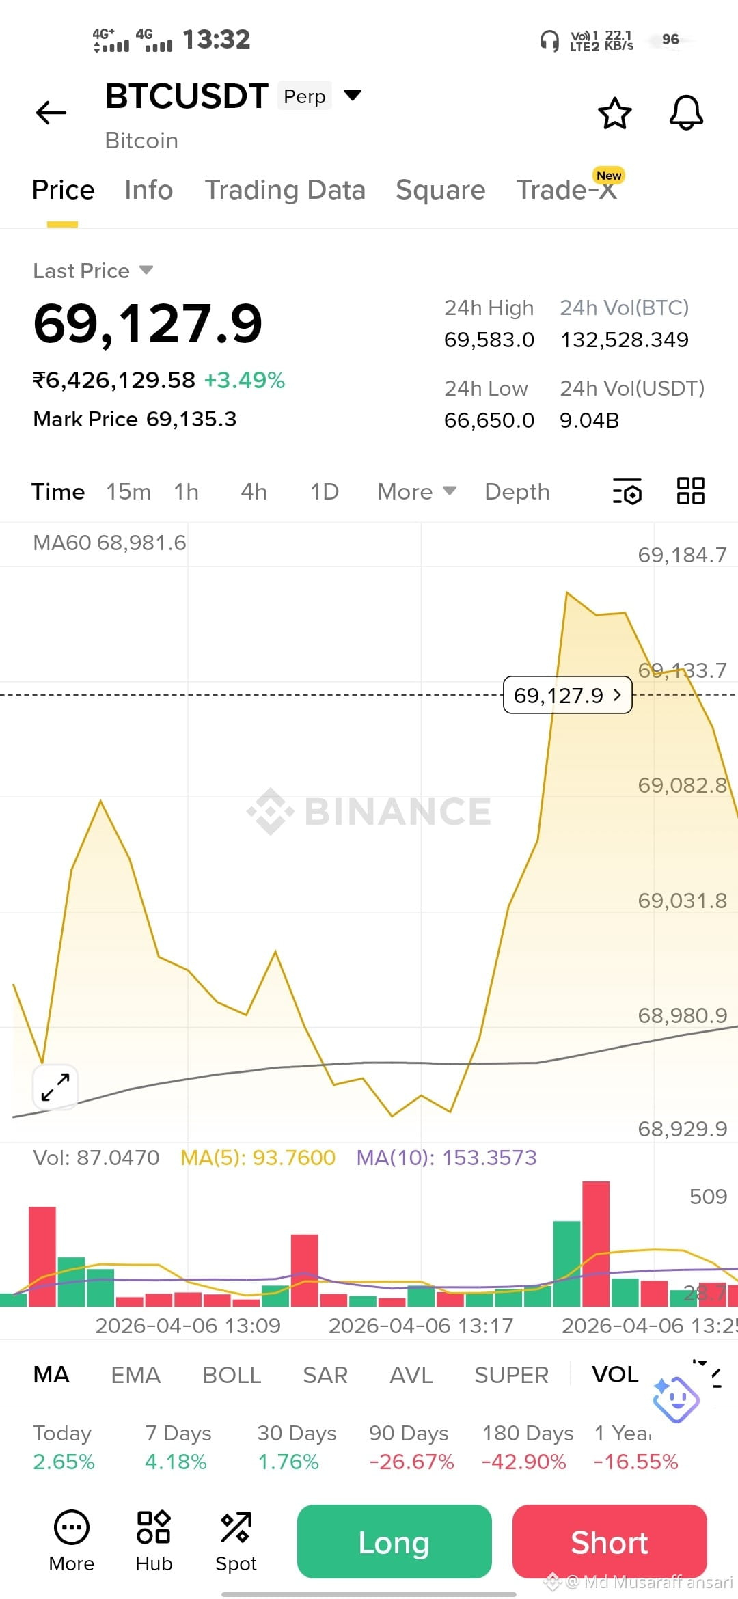Tap the green Long button
This screenshot has height=1599, width=738.
coord(394,1542)
